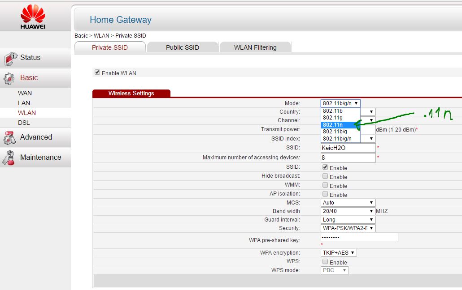
Task: Click the Advanced section icon
Action: click(x=9, y=138)
